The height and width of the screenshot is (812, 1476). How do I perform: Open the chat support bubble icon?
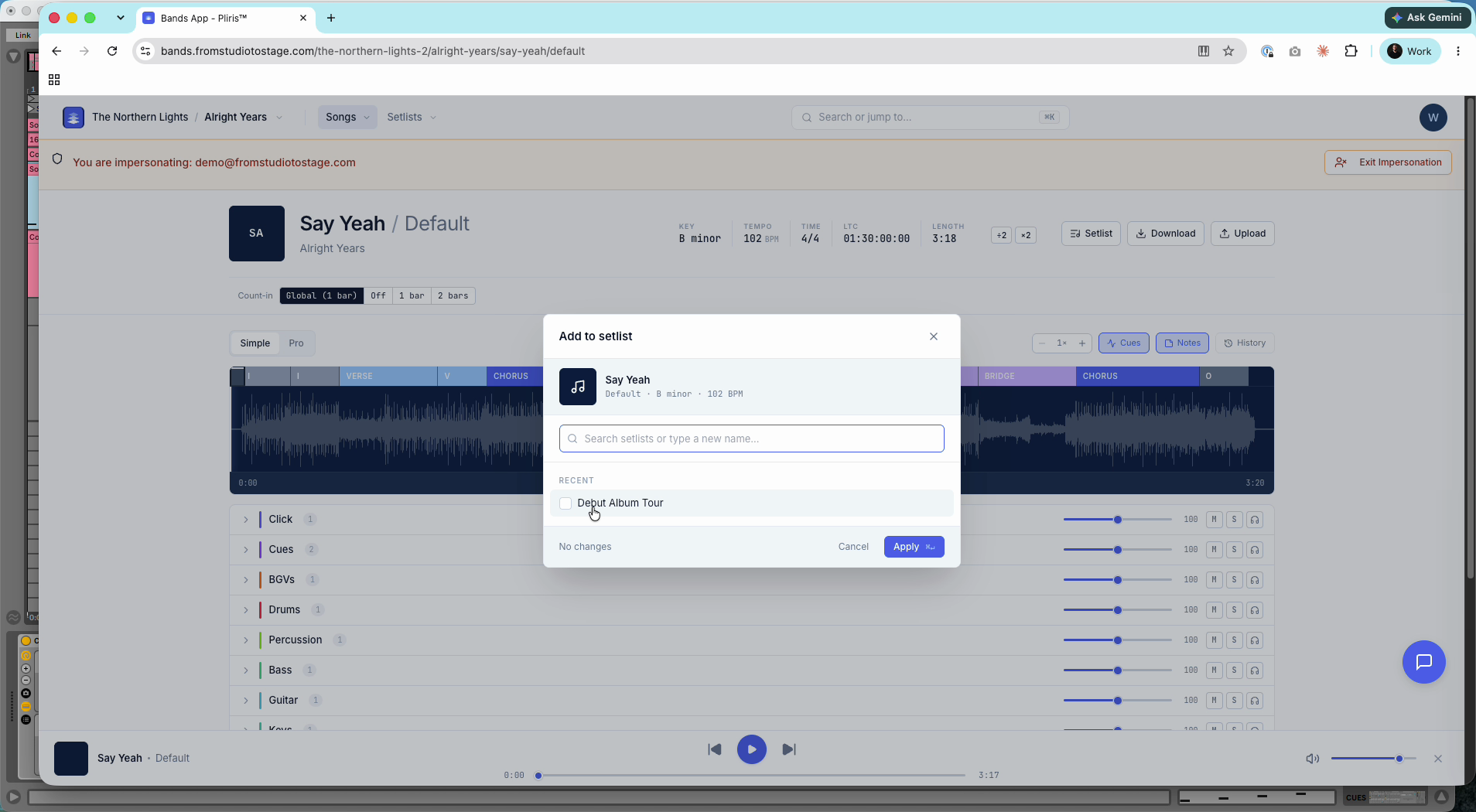point(1423,662)
